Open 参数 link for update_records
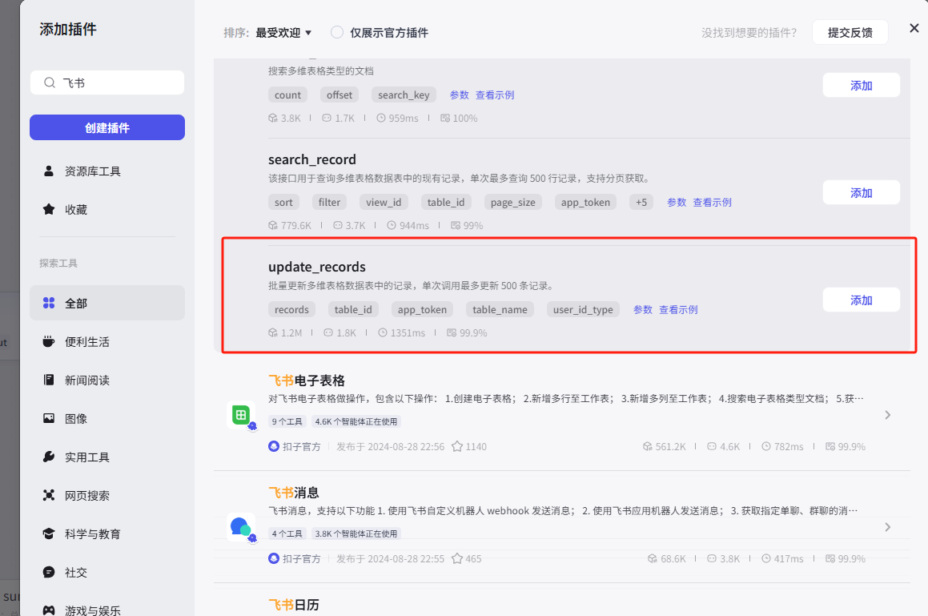The height and width of the screenshot is (616, 928). pyautogui.click(x=643, y=309)
